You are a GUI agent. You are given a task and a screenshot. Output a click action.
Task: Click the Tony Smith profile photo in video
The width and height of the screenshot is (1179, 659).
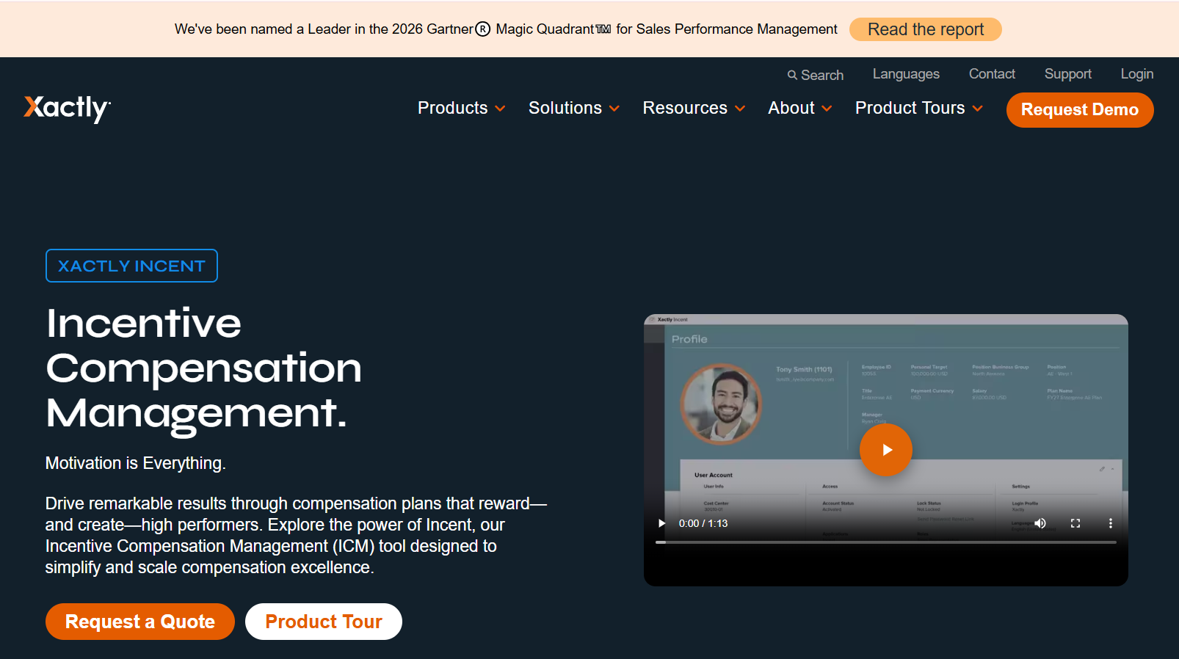point(721,404)
